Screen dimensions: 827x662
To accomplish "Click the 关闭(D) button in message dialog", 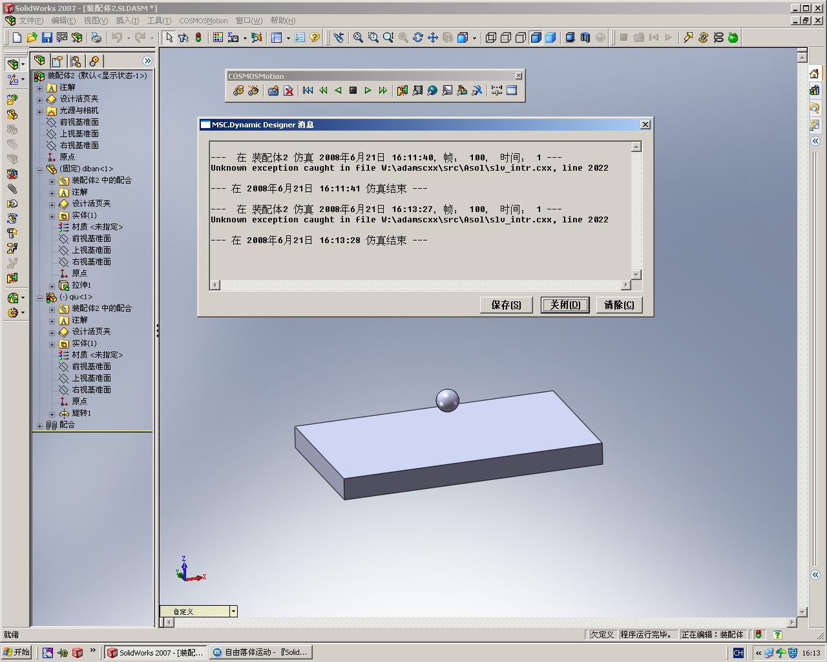I will coord(565,305).
